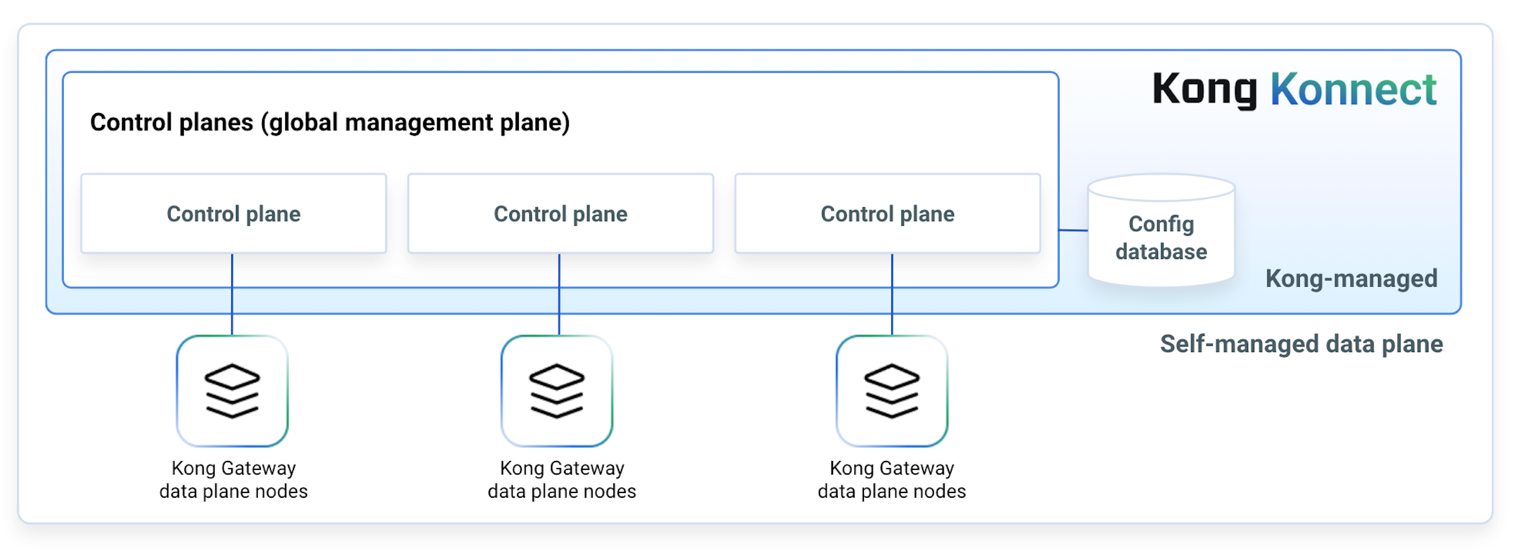Click the connector line under the left Control plane
The width and height of the screenshot is (1518, 554).
[x=232, y=296]
